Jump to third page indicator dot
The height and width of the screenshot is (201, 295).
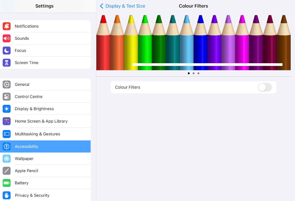tap(198, 73)
